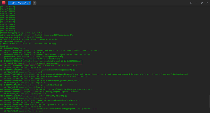Minimize the terminal window
The image size is (210, 113).
tap(197, 3)
